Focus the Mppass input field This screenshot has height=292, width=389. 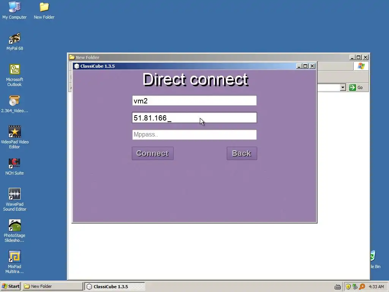click(194, 135)
